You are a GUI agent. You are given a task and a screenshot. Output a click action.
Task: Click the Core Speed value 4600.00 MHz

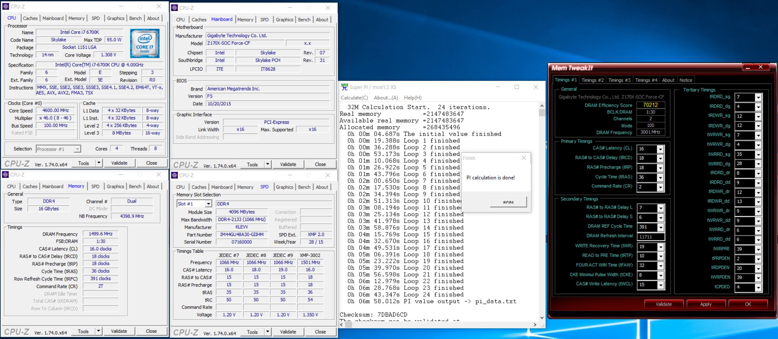[56, 110]
